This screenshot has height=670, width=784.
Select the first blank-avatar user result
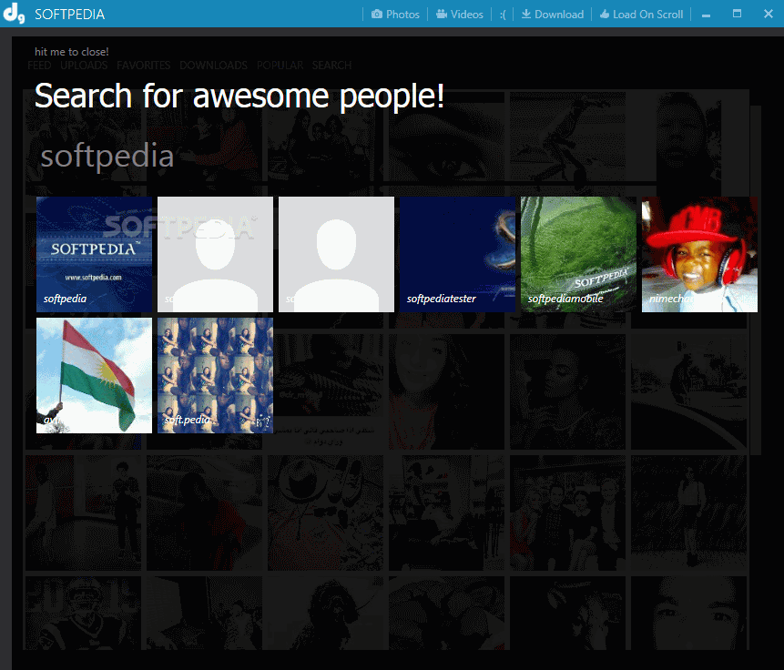tap(215, 254)
